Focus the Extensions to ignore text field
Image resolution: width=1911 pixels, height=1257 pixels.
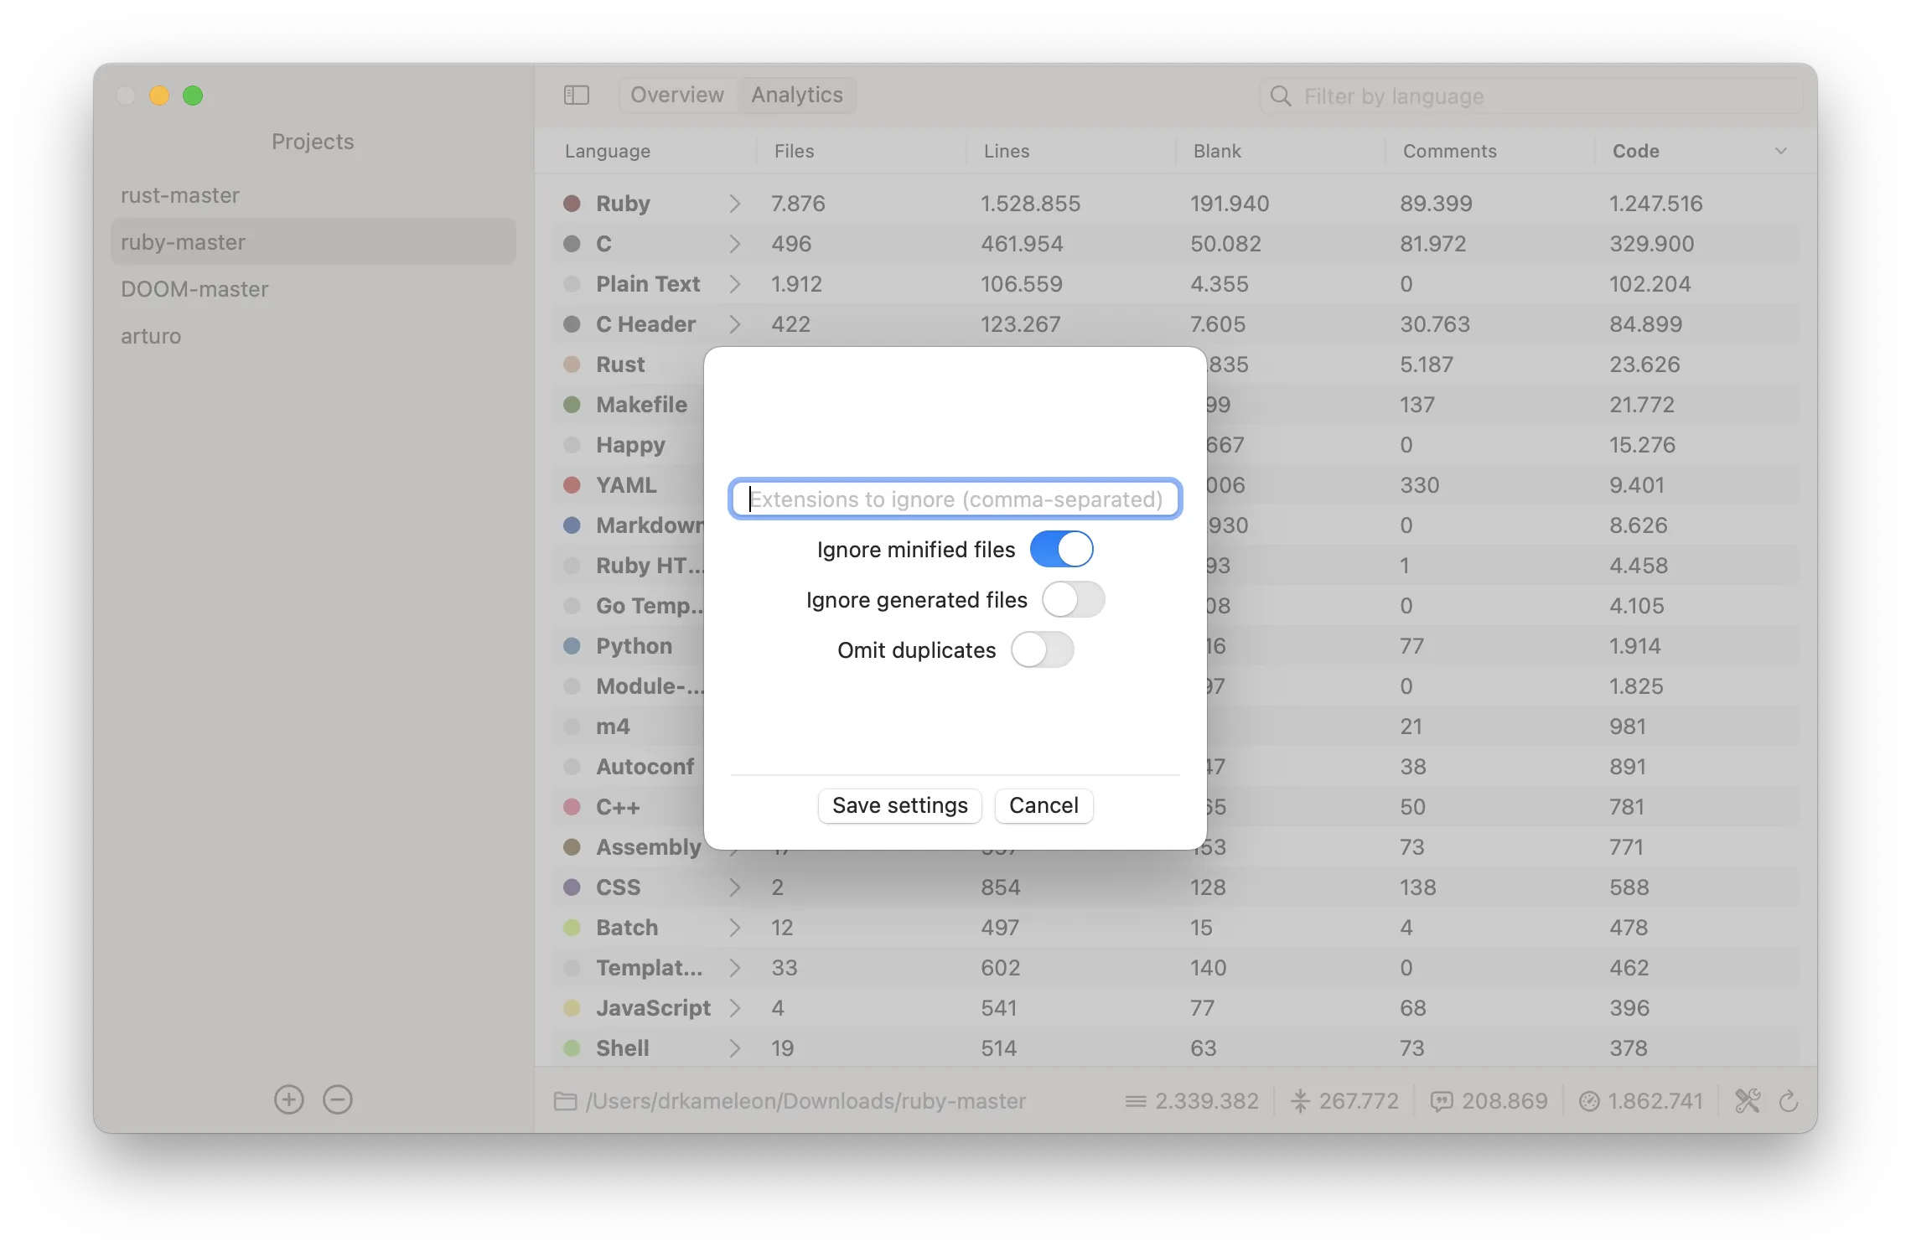point(955,499)
